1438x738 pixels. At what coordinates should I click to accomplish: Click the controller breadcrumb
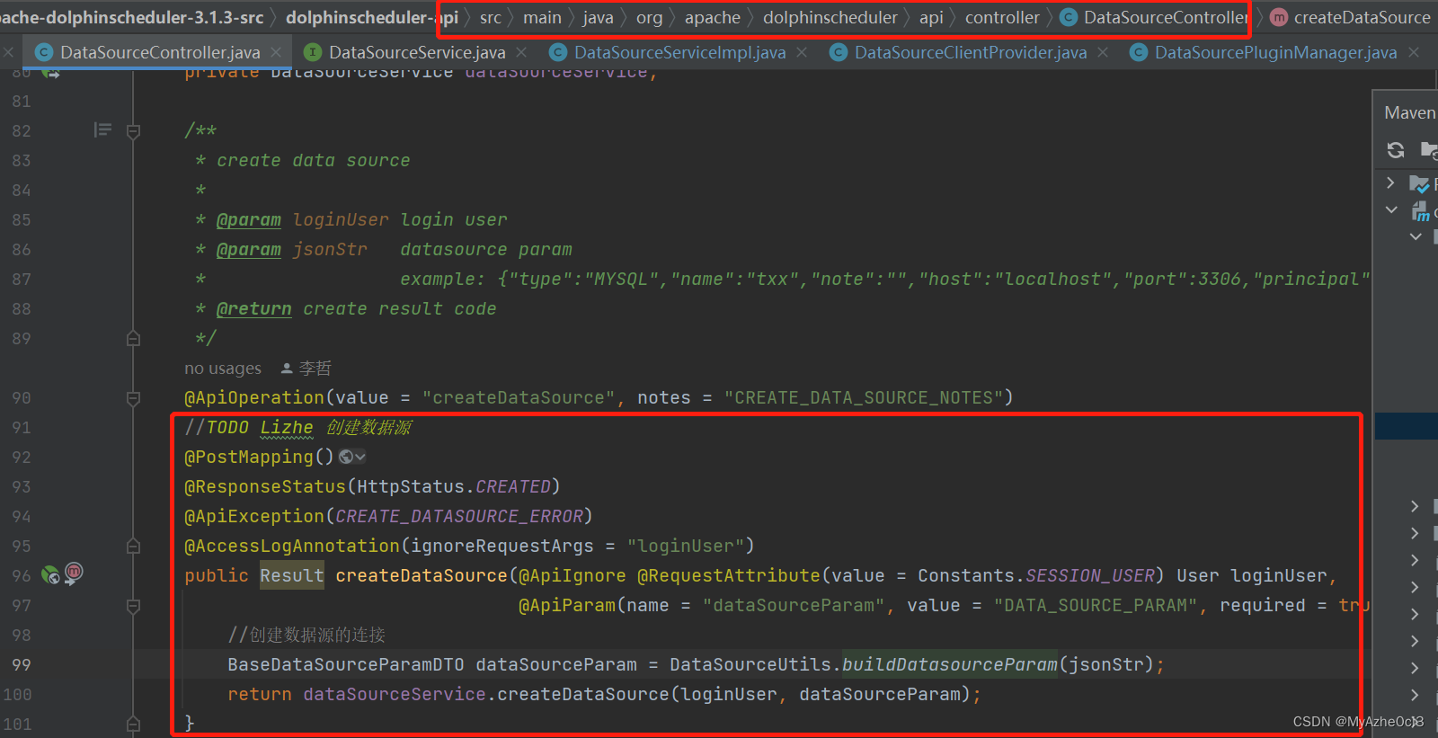pyautogui.click(x=1002, y=17)
